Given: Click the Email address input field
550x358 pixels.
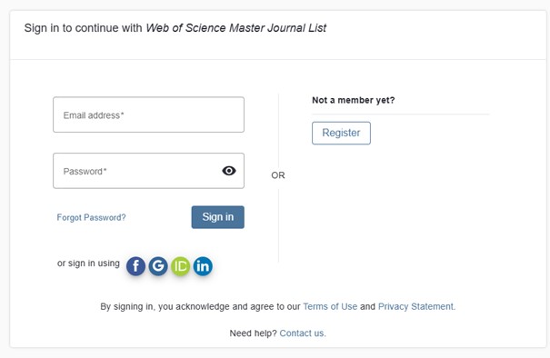Looking at the screenshot, I should click(148, 114).
